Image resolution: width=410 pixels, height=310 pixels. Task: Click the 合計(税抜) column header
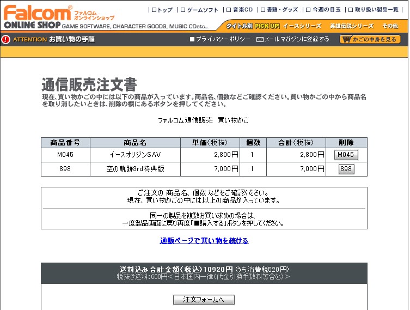coord(296,143)
